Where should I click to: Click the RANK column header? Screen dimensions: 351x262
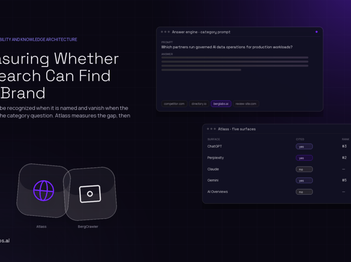point(345,139)
